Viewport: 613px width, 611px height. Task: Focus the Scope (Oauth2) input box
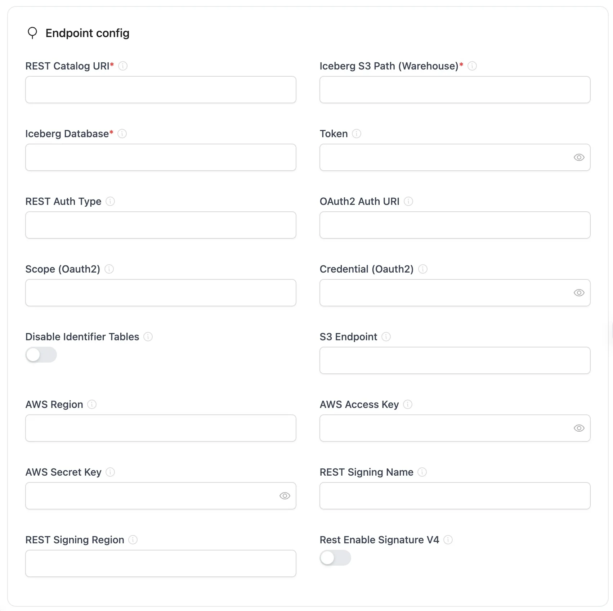click(x=161, y=293)
